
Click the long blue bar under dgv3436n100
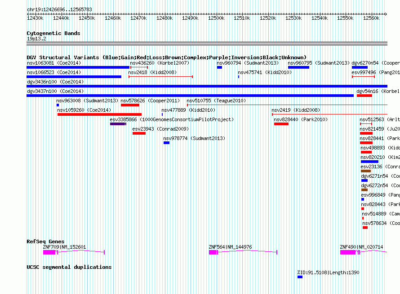pyautogui.click(x=207, y=86)
